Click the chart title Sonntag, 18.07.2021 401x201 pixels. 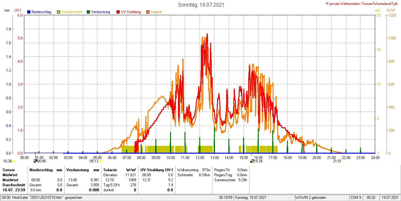(x=201, y=5)
